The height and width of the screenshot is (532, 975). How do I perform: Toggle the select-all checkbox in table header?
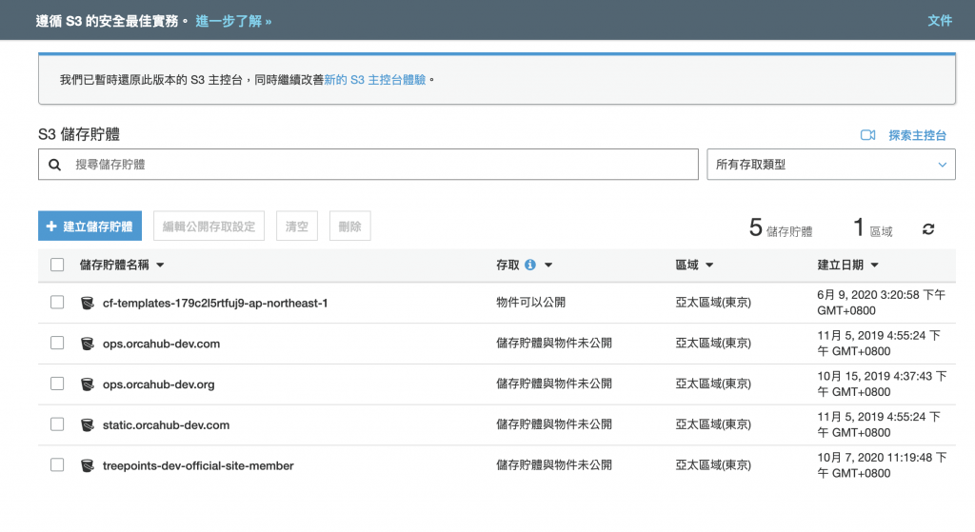pyautogui.click(x=57, y=265)
